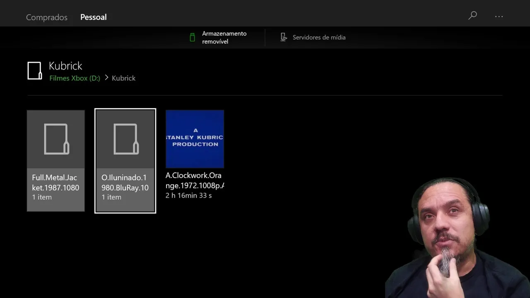The image size is (530, 298).
Task: Select the Pessoal tab
Action: 94,17
